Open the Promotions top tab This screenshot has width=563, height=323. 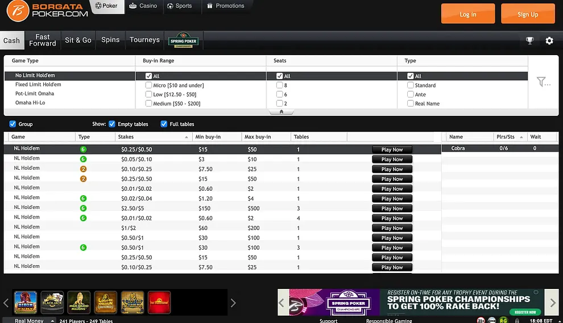coord(226,6)
